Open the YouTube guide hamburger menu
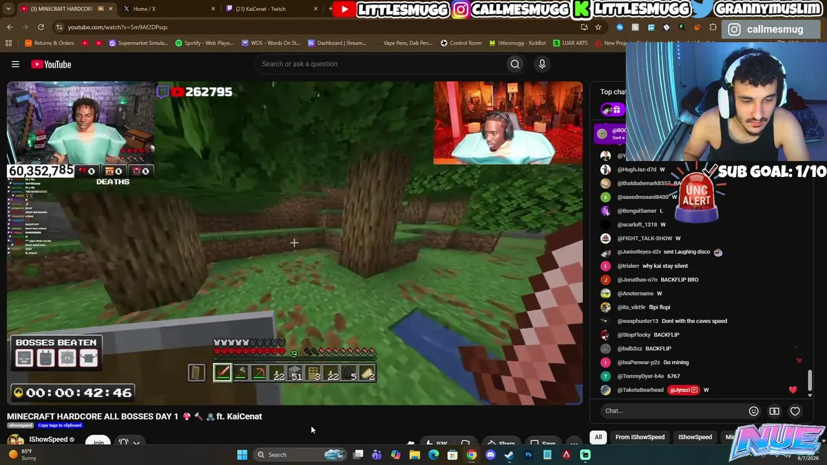This screenshot has width=827, height=465. [16, 64]
